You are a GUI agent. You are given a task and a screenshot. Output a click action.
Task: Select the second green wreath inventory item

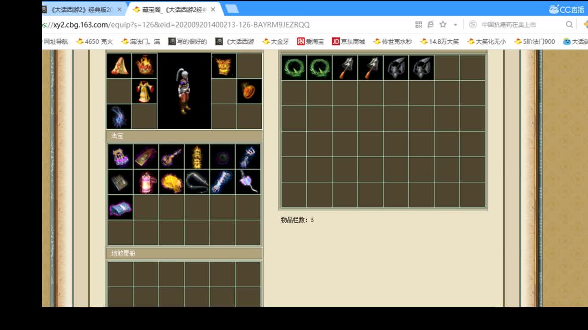pyautogui.click(x=319, y=68)
